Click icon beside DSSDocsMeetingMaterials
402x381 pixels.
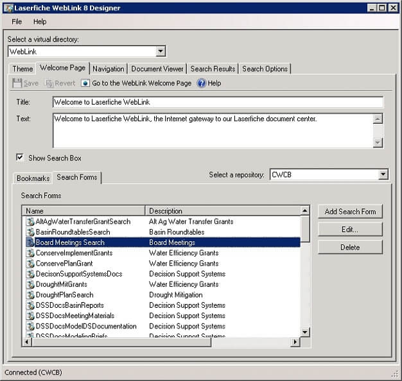pyautogui.click(x=30, y=316)
